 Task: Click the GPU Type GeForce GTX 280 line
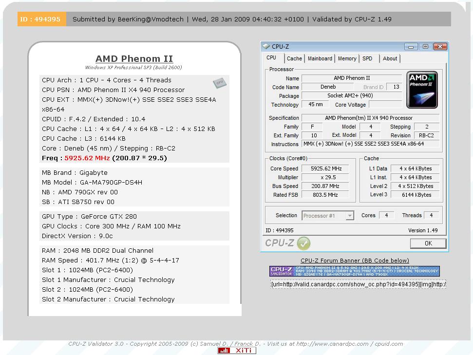(89, 217)
